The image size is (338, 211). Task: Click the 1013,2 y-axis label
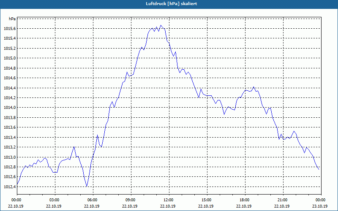(x=10, y=147)
